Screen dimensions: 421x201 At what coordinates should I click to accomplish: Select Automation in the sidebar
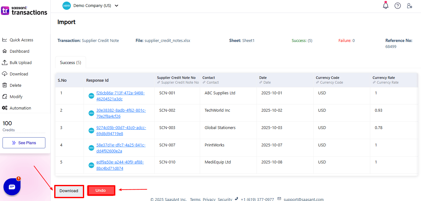point(20,108)
